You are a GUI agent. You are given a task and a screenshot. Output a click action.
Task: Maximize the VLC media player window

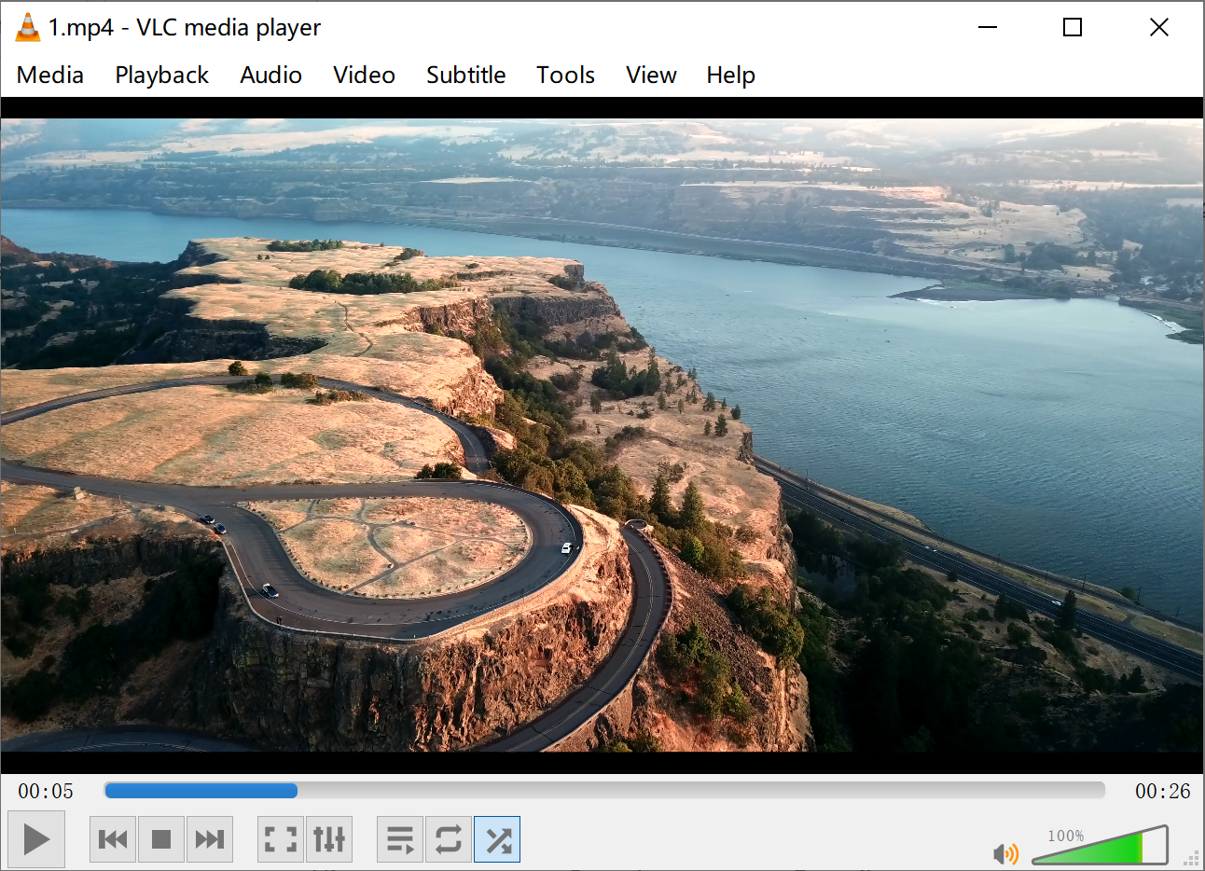[x=1073, y=27]
